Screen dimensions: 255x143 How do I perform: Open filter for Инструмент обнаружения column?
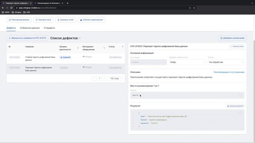tap(104, 48)
